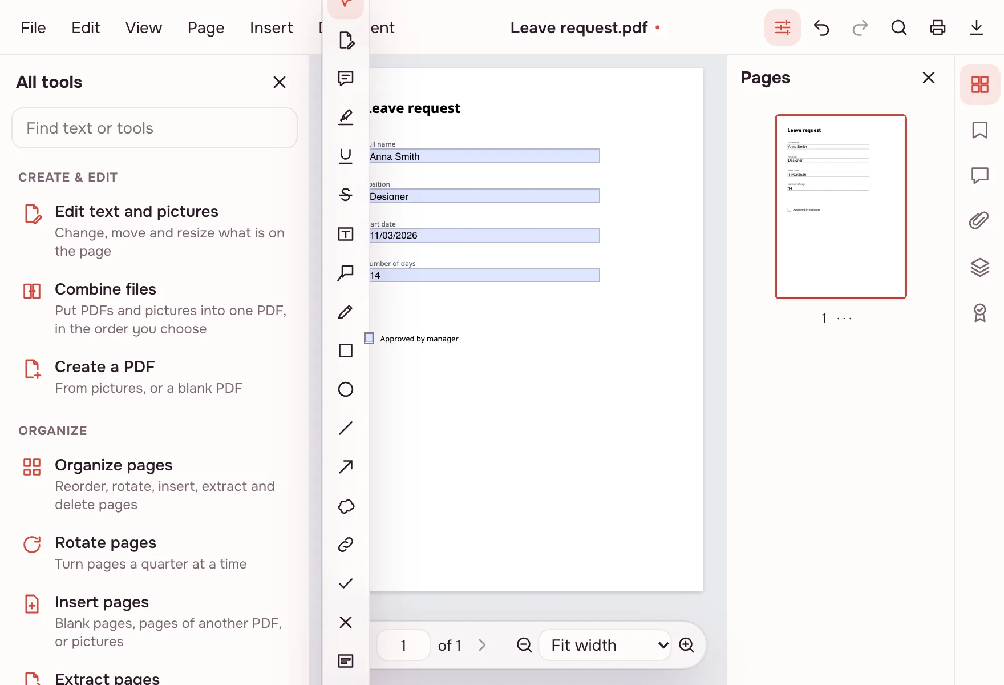1004x685 pixels.
Task: Tick the Approved by manager checkbox
Action: point(369,338)
